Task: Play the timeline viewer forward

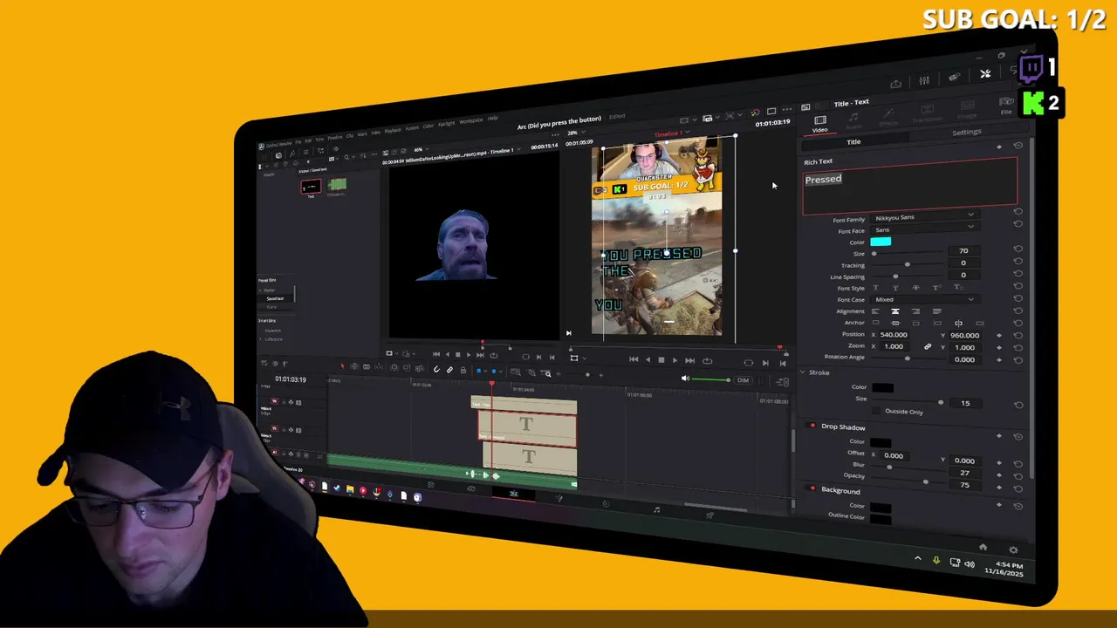Action: (x=675, y=360)
